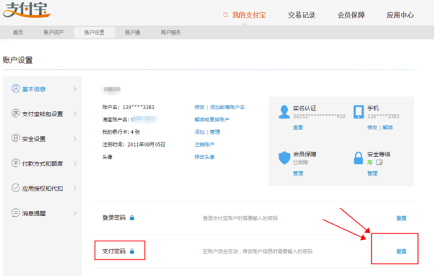Click the 支付宝钱包设置 icon
The height and width of the screenshot is (276, 434).
(x=16, y=113)
